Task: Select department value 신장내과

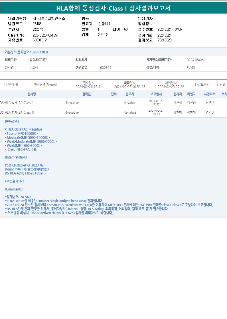Action: tap(105, 24)
